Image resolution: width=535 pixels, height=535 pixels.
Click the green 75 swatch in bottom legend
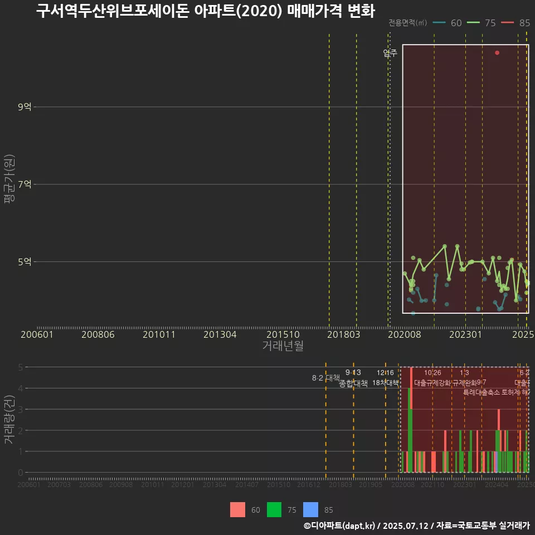click(x=274, y=510)
